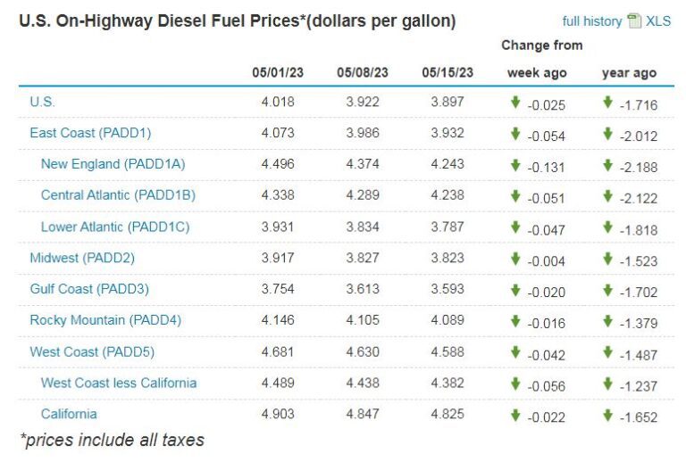Open Midwest (PADD2) region link
686x462 pixels.
[x=82, y=259]
